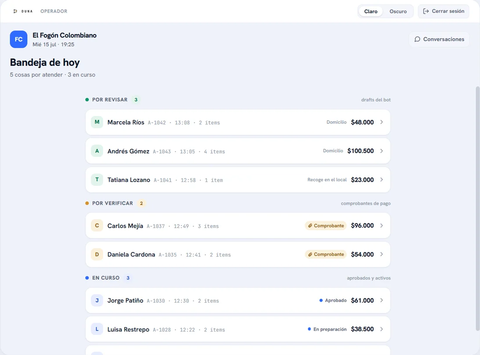Expand Marcela Ríos order with chevron
The width and height of the screenshot is (480, 355).
381,122
